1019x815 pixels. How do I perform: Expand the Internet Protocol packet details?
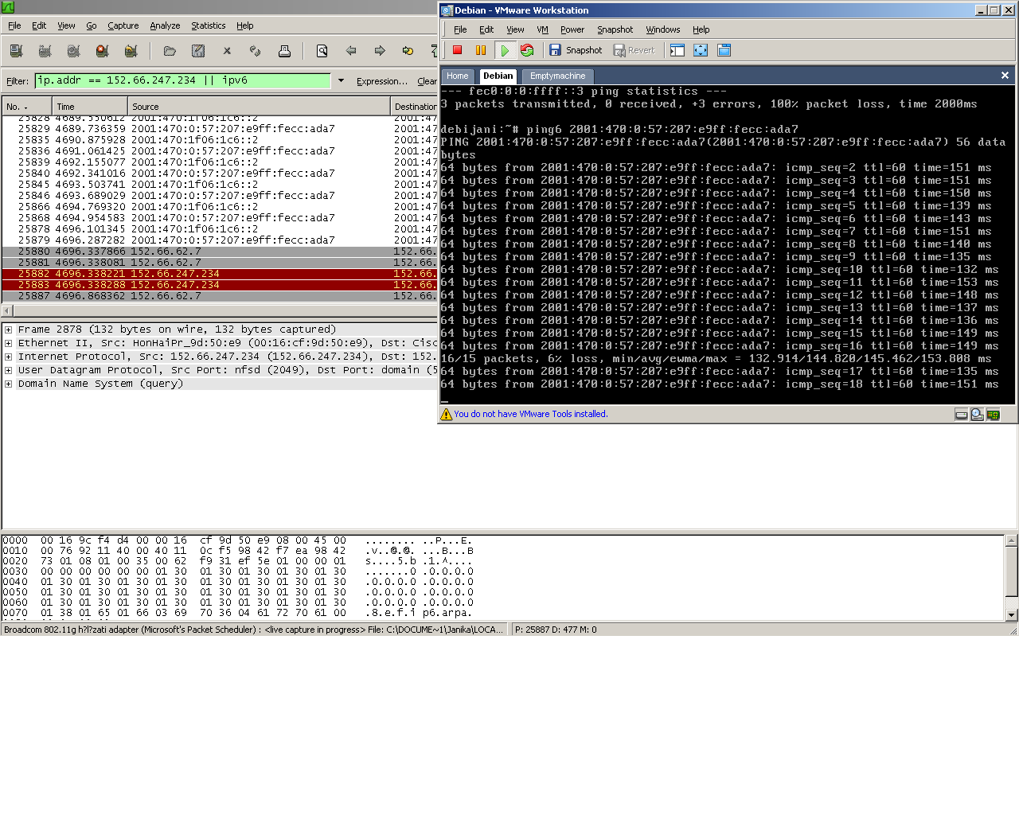tap(7, 356)
